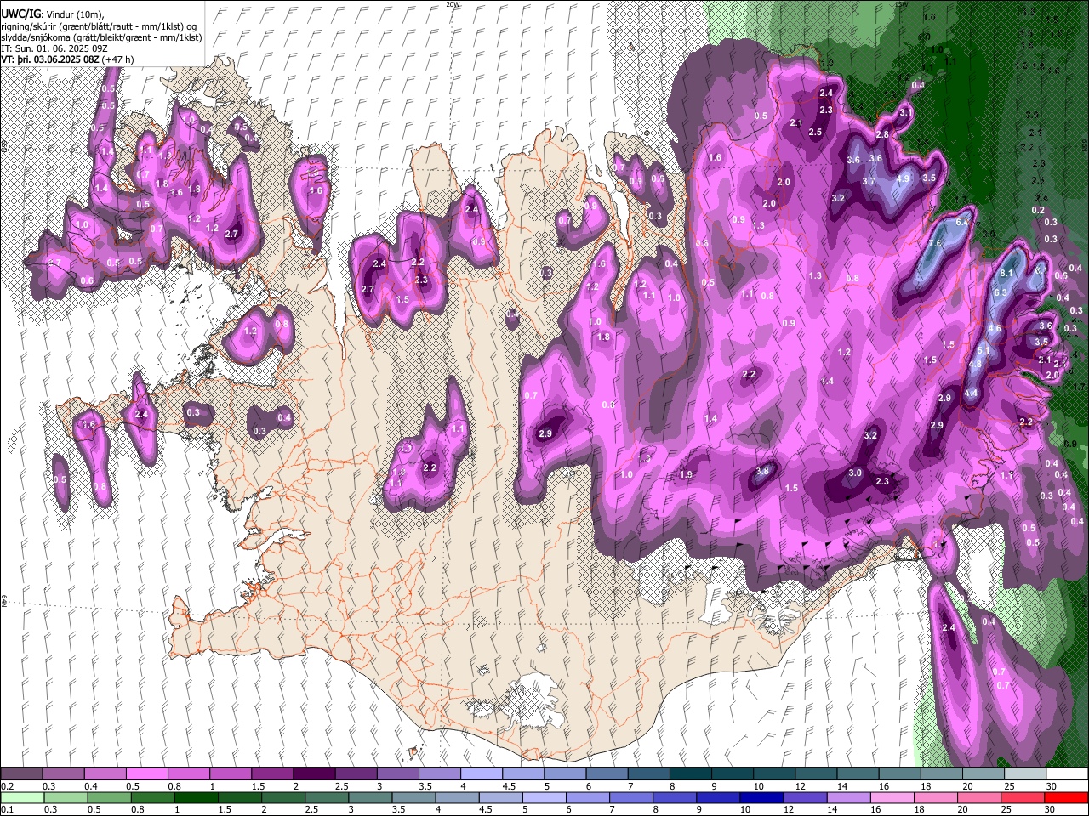Click the 4.6 precipitation value
Viewport: 1089px width, 816px height.
[x=994, y=328]
